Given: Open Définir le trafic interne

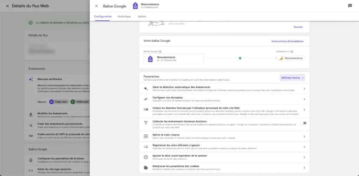Looking at the screenshot, I should (224, 136).
